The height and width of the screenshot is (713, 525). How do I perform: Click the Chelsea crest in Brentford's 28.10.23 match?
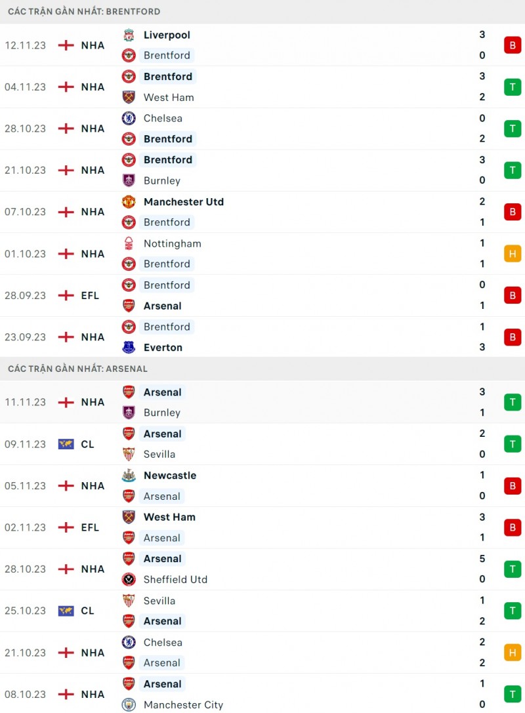[129, 118]
